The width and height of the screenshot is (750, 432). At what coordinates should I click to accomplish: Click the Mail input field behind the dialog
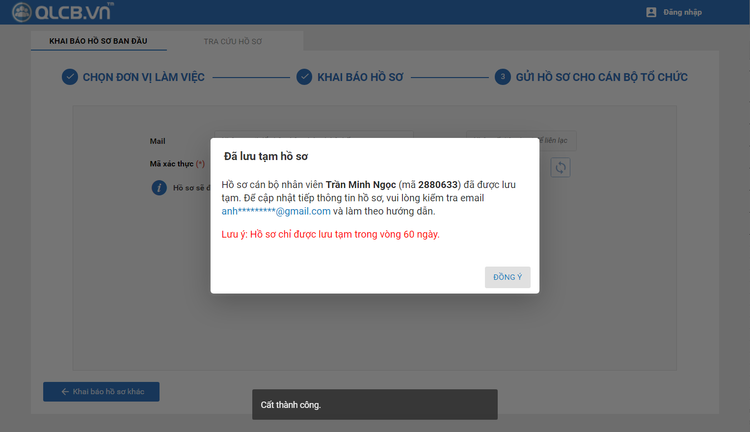tap(314, 135)
